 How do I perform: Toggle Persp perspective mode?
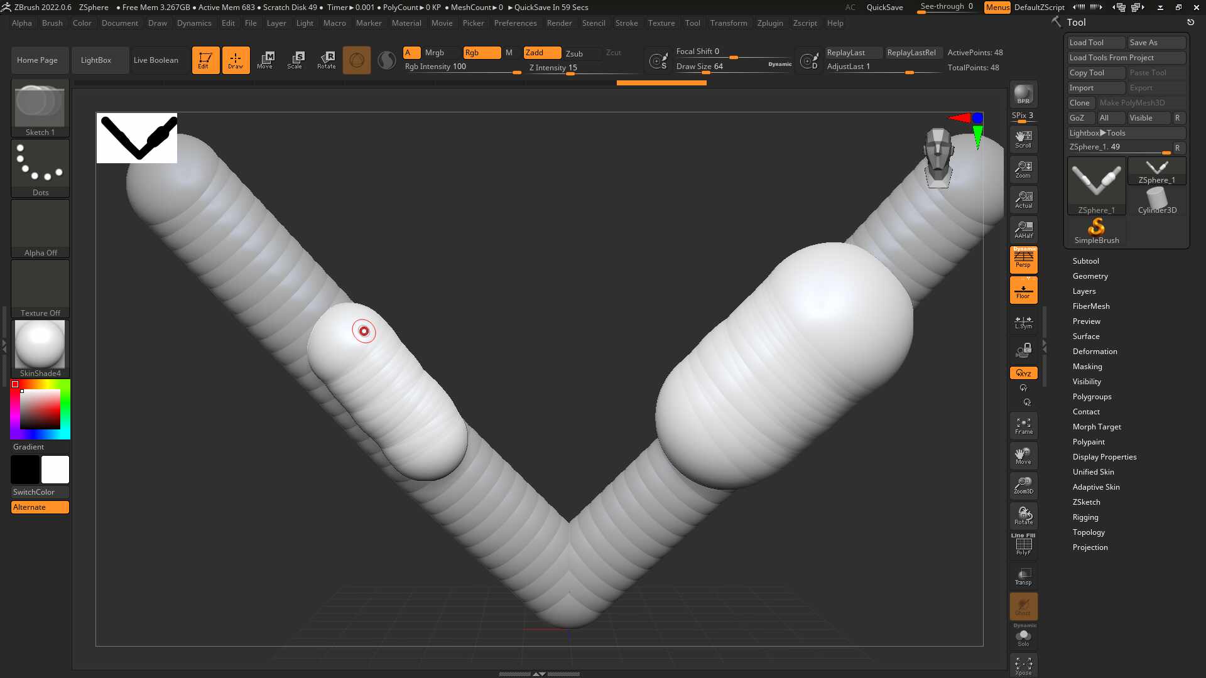coord(1023,259)
